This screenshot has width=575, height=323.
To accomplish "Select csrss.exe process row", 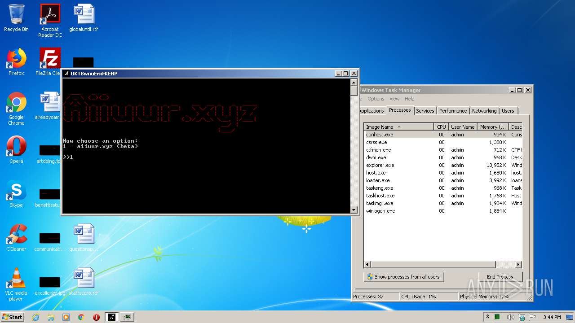I will pos(443,142).
